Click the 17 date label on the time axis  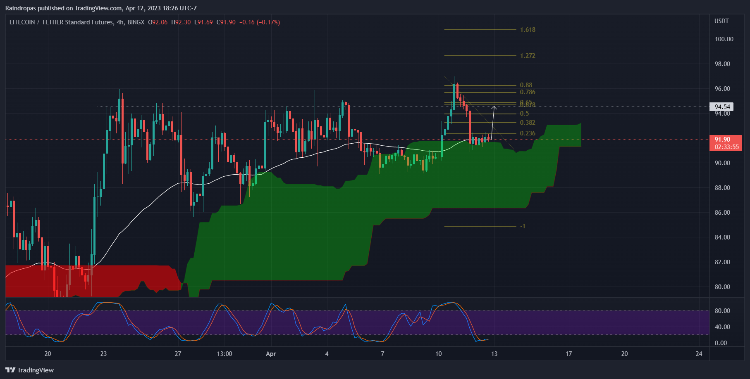[569, 354]
